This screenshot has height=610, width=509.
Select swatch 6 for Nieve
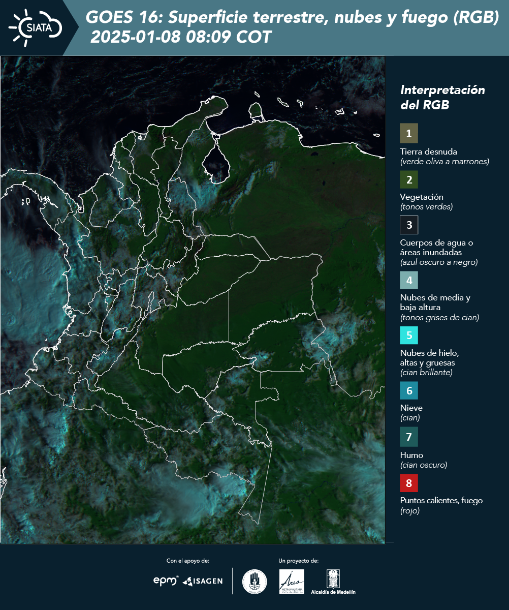409,391
